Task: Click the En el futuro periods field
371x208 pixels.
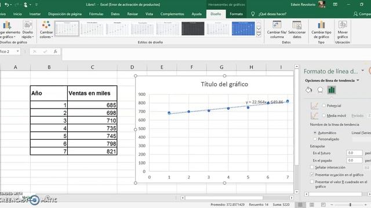Action: click(x=354, y=153)
